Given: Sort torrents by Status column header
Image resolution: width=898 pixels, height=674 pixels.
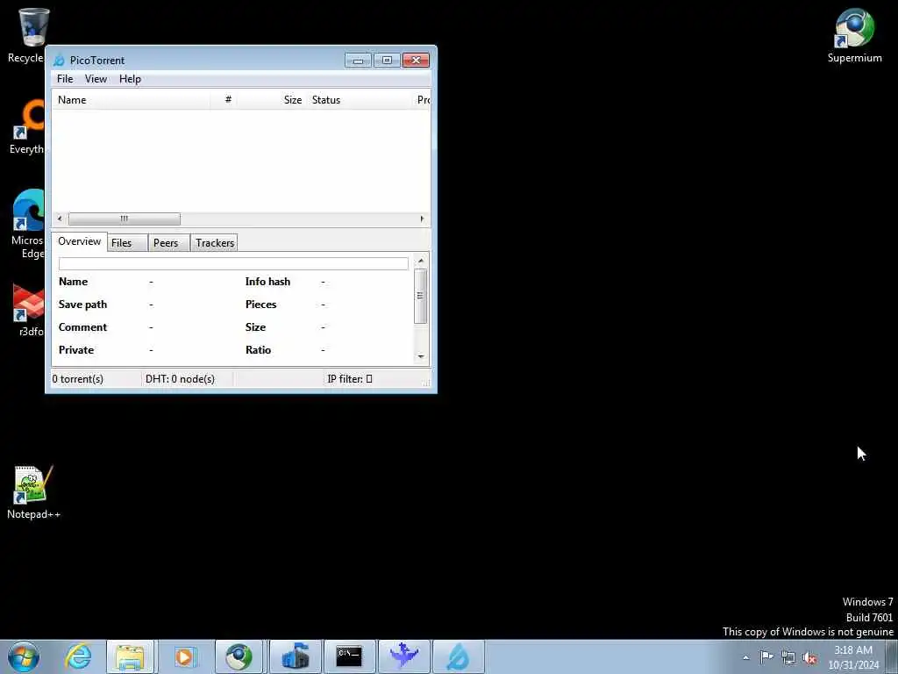Looking at the screenshot, I should point(360,100).
